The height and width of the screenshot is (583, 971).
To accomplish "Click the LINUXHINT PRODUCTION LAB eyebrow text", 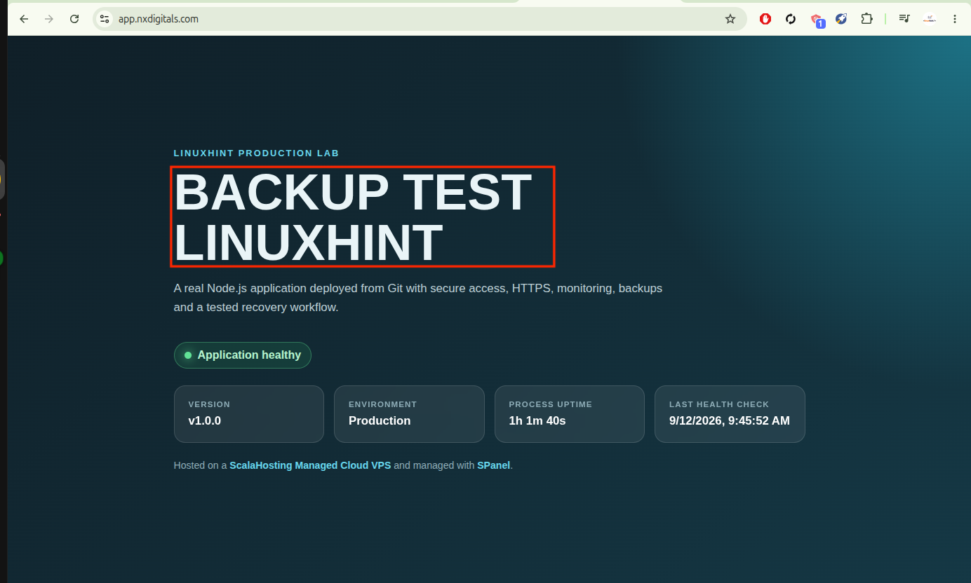I will 257,153.
